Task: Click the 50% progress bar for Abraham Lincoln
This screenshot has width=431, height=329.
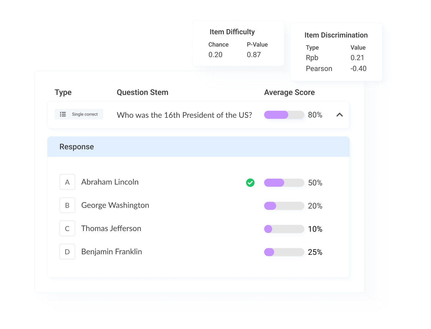Action: pos(284,182)
